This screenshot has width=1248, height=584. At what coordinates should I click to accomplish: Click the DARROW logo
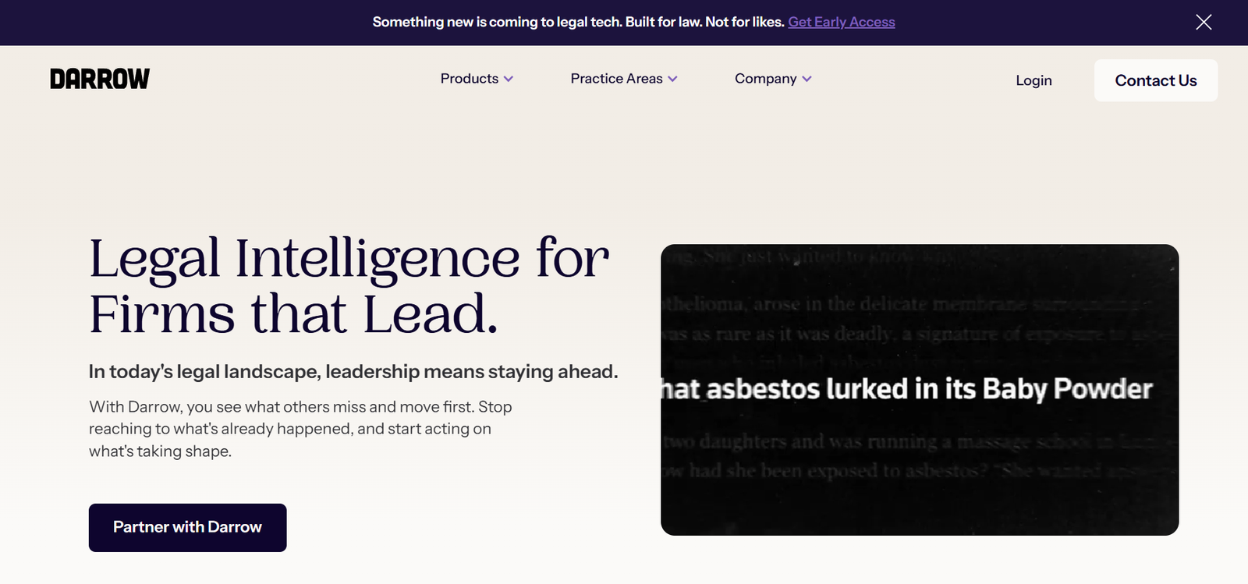pyautogui.click(x=100, y=79)
